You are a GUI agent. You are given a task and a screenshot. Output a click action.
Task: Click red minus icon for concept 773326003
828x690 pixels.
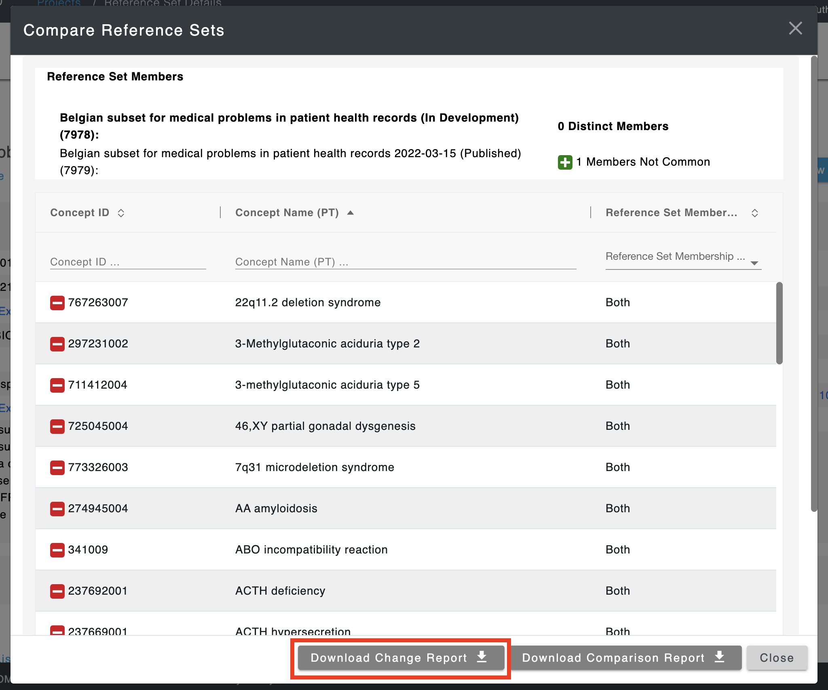coord(57,467)
